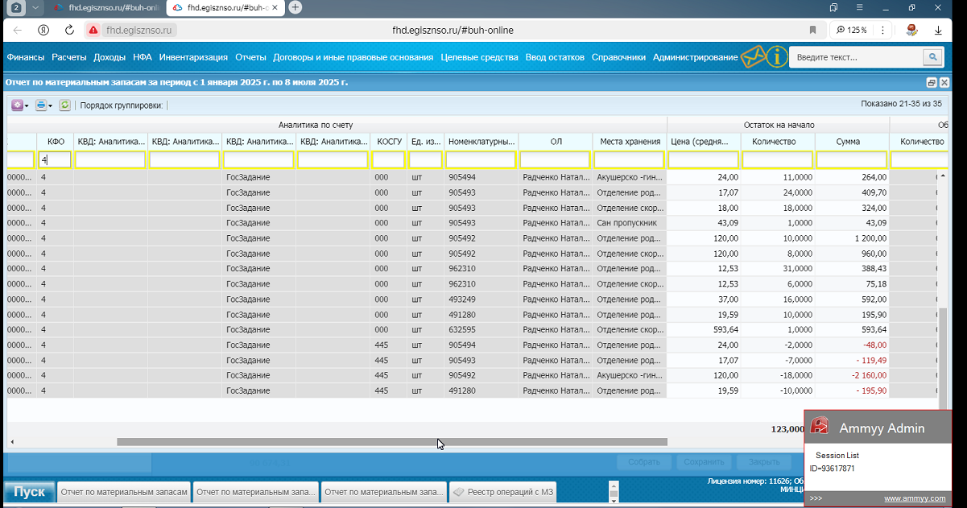Screen dimensions: 967x508
Task: Open the Доходы menu
Action: tap(110, 57)
